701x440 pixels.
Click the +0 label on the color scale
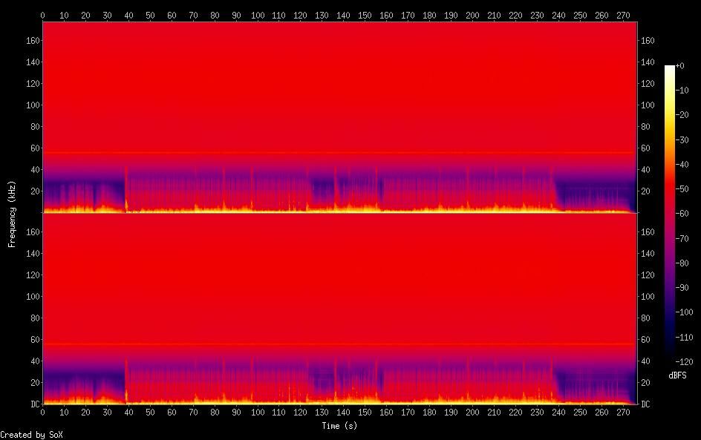pos(680,66)
